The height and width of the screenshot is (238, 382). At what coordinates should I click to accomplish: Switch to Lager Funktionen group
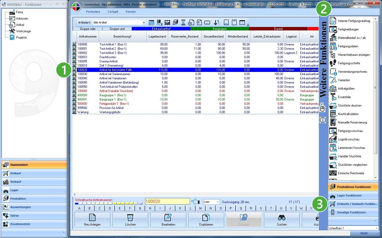pos(353,196)
